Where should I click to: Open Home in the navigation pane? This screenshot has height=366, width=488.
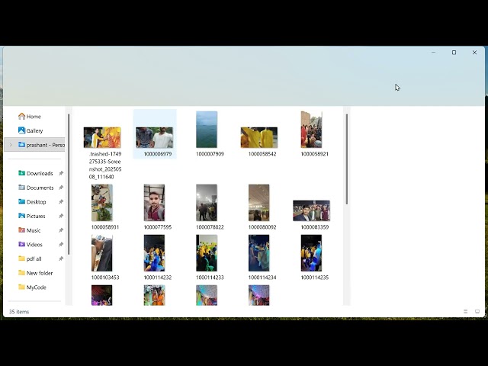click(30, 117)
